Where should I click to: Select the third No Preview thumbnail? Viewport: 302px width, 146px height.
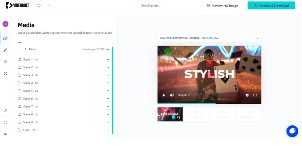pyautogui.click(x=249, y=114)
